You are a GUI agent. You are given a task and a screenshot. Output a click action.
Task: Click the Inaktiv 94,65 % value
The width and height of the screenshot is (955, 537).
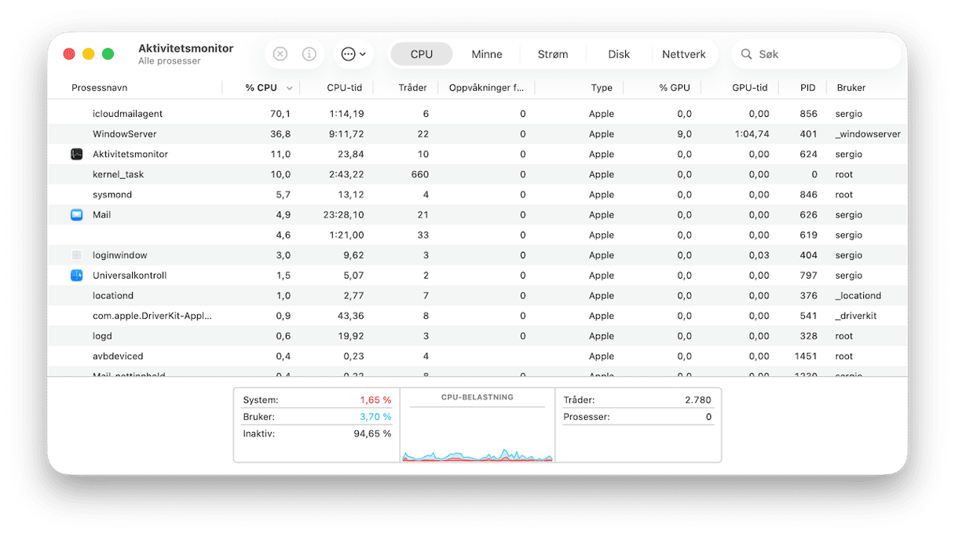point(372,433)
